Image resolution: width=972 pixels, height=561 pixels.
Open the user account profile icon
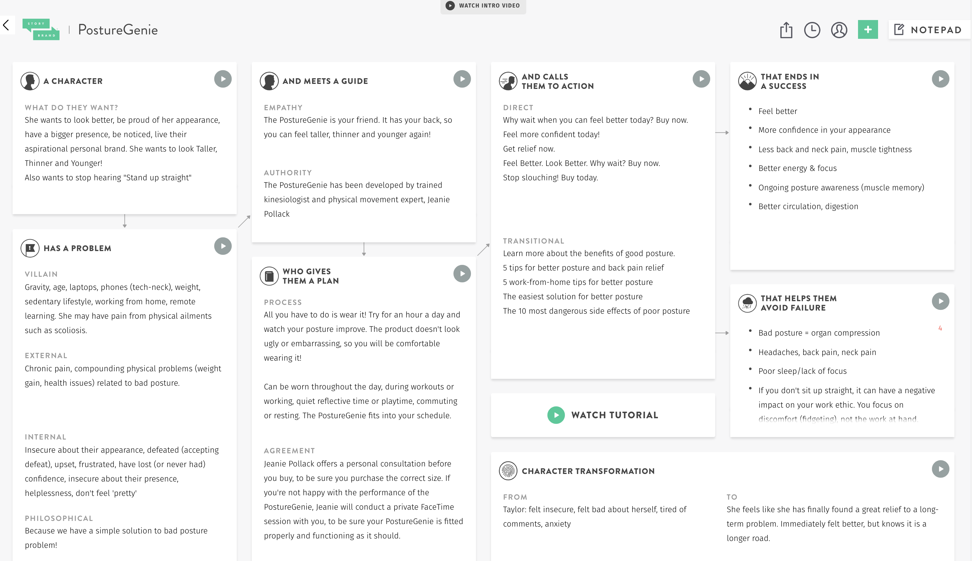[839, 30]
